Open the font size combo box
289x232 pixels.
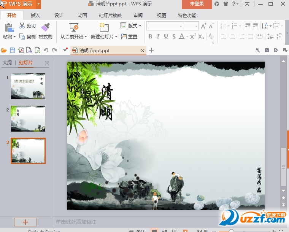point(191,26)
